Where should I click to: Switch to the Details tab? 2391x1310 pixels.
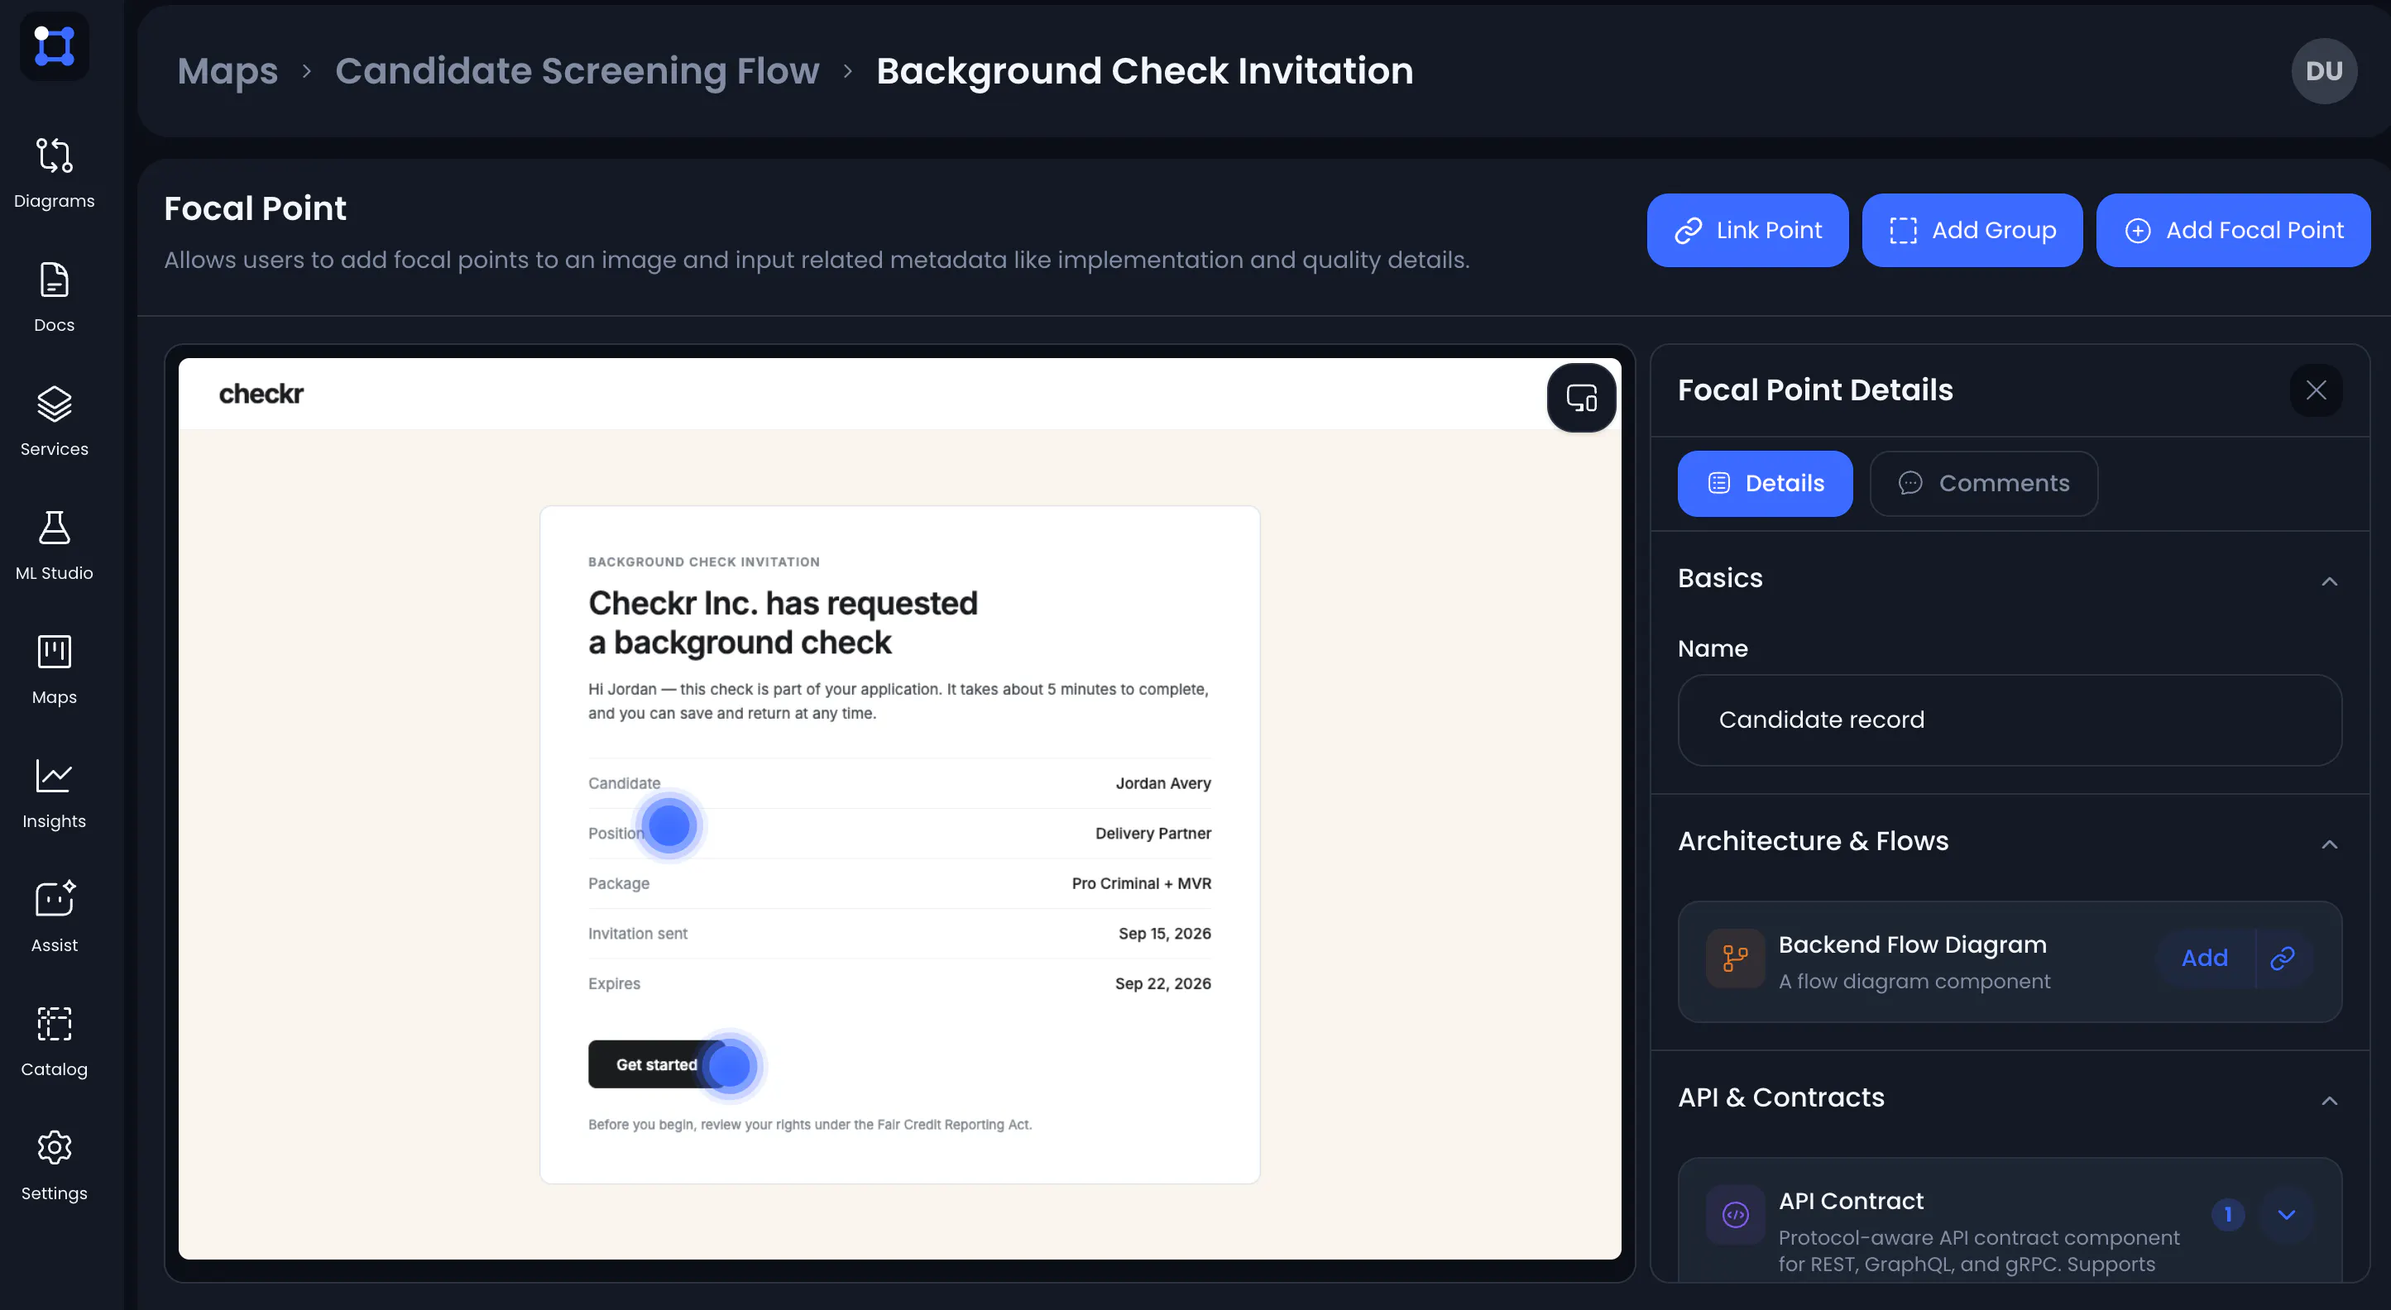click(1765, 483)
